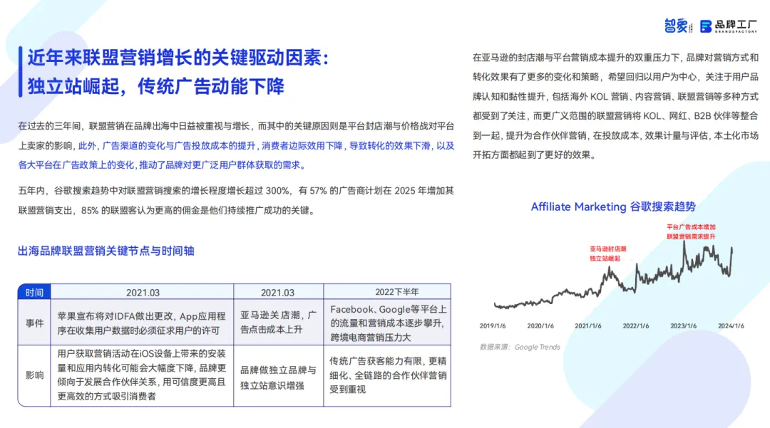The width and height of the screenshot is (770, 428).
Task: Click the cell mentioning Facebook、Google等平台
Action: pos(388,323)
